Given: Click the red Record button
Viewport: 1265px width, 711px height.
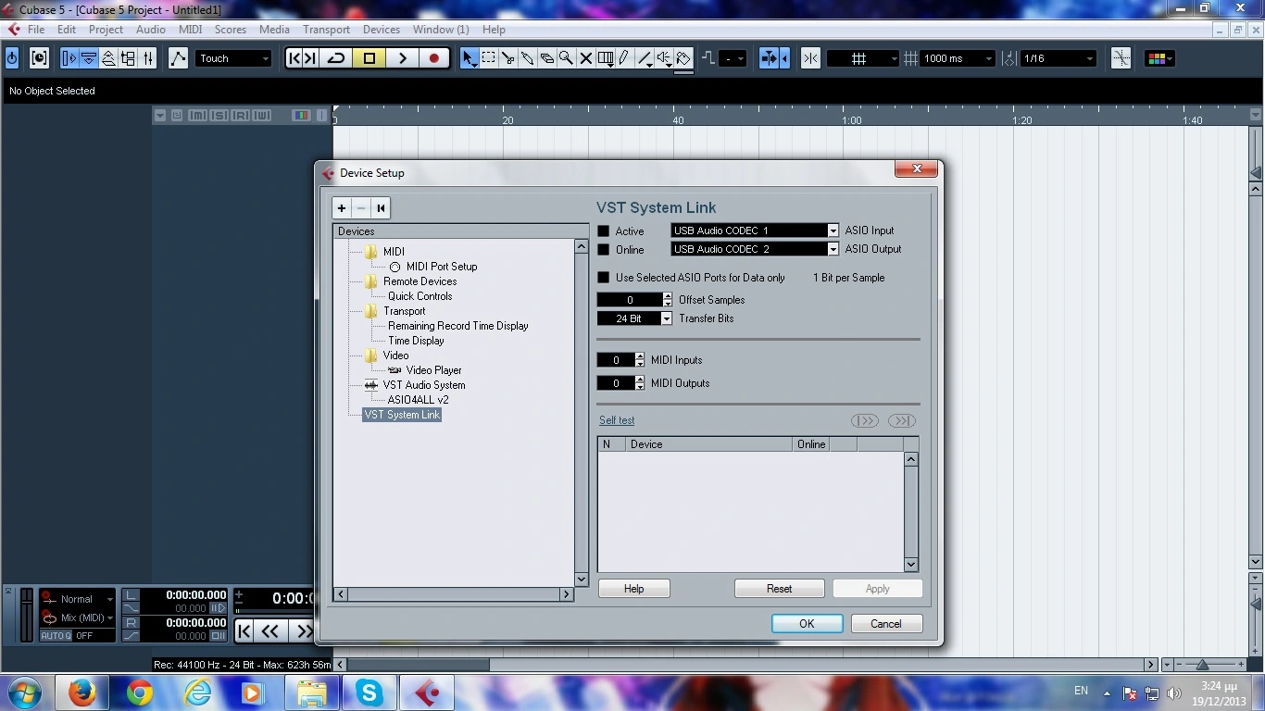Looking at the screenshot, I should tap(433, 58).
